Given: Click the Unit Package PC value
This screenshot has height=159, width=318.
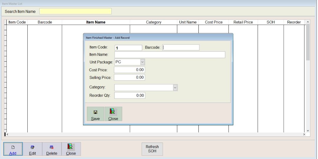Looking at the screenshot, I should [118, 62].
